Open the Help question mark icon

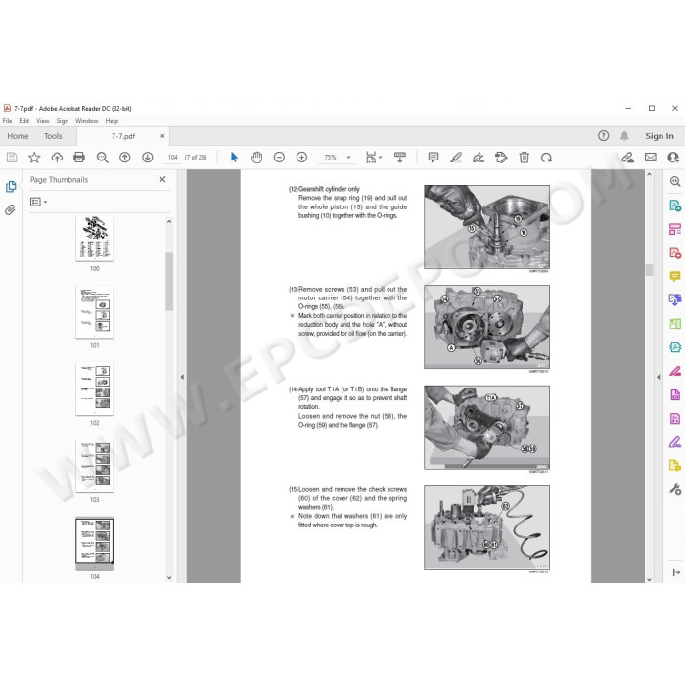click(x=604, y=136)
